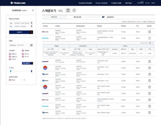This screenshot has height=125, width=161.
Task: Click the origin location pin icon
Action: pos(32,23)
